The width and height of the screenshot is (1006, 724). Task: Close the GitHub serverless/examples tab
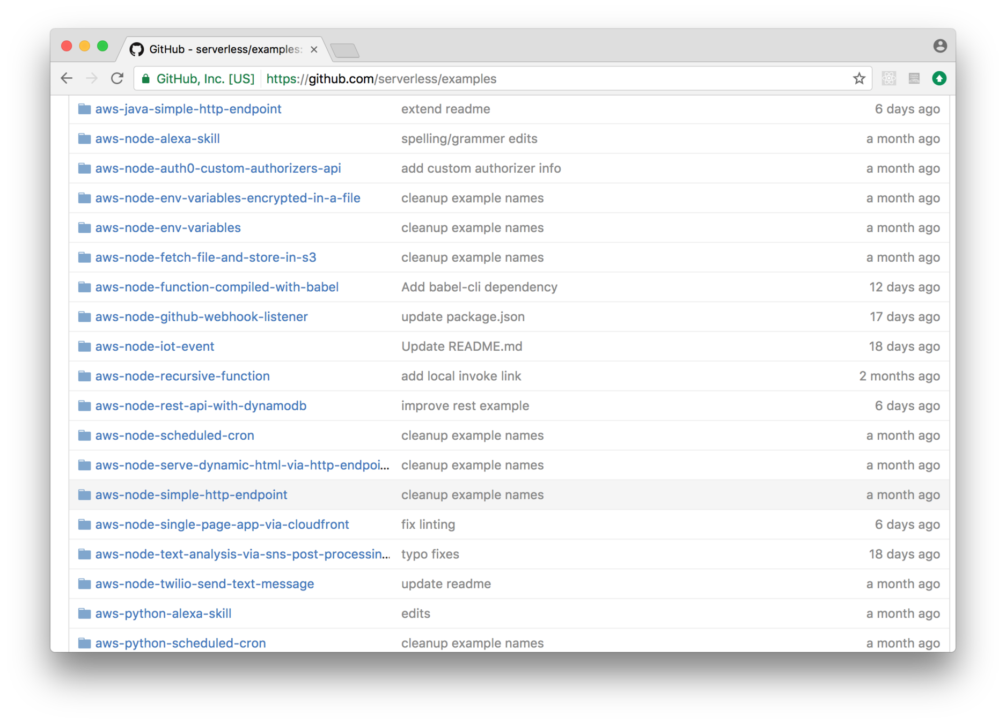point(314,49)
